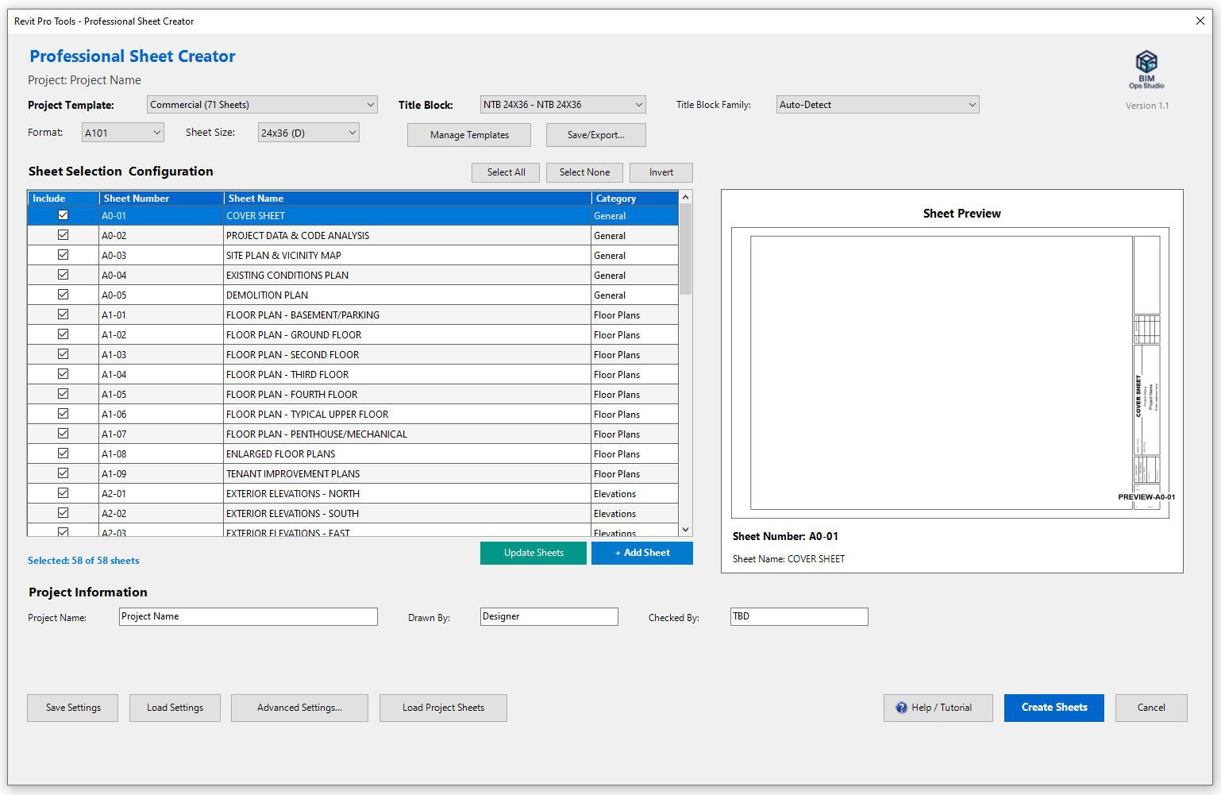Uncheck the A0-02 Include checkbox
Viewport: 1221px width, 795px height.
pos(64,235)
